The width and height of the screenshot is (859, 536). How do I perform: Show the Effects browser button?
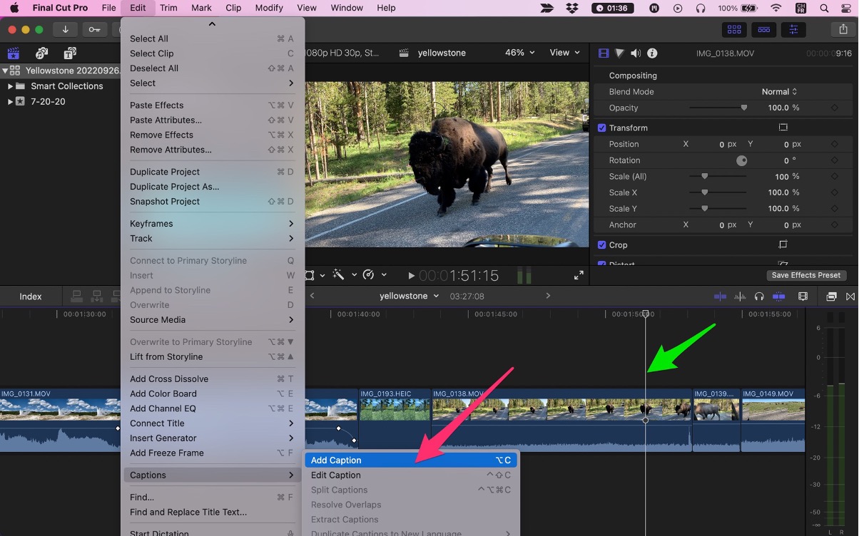(x=831, y=297)
